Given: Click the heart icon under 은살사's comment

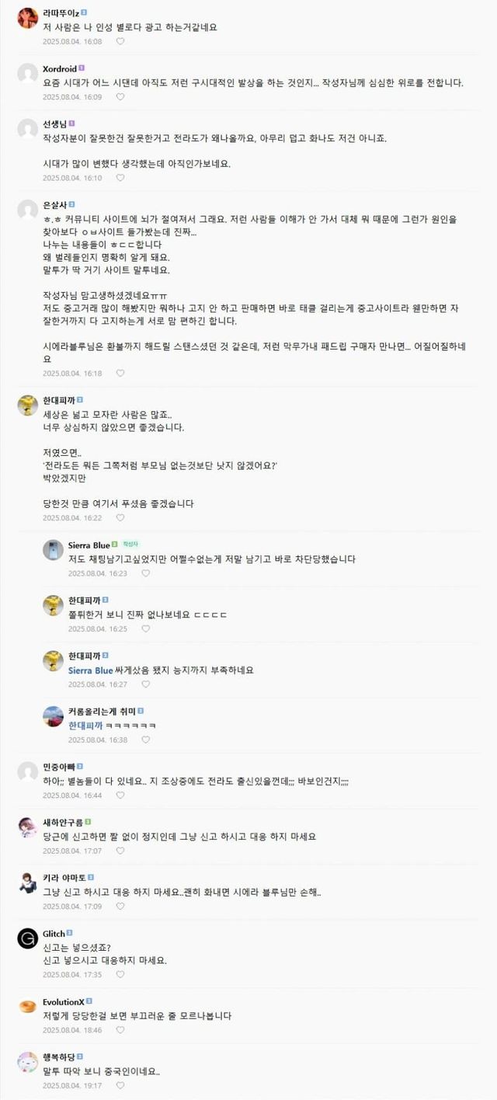Looking at the screenshot, I should pyautogui.click(x=120, y=373).
